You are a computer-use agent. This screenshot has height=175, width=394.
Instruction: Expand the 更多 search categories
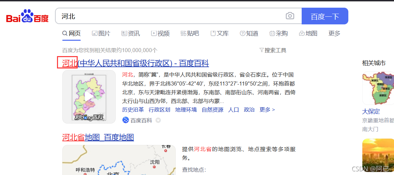[334, 33]
